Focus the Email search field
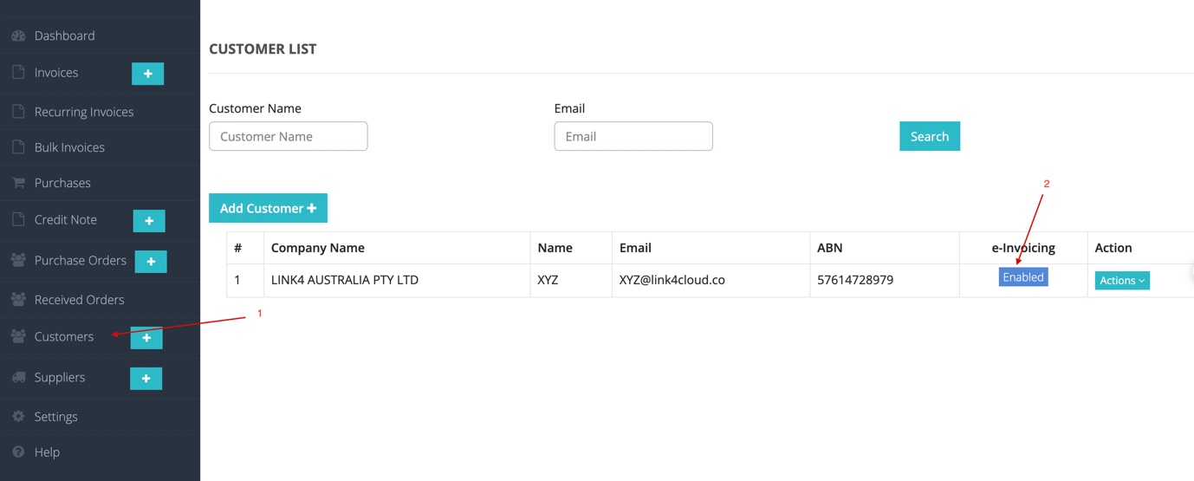 (633, 136)
